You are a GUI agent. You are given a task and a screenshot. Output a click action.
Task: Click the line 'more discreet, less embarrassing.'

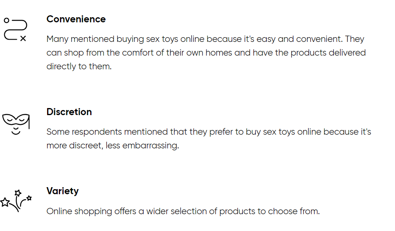click(113, 146)
